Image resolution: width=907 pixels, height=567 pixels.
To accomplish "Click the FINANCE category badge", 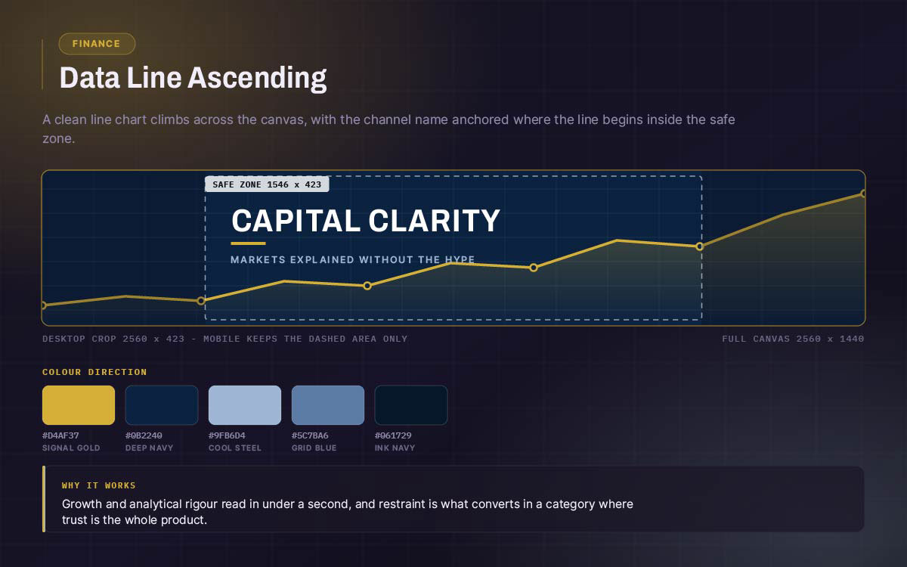I will coord(97,44).
